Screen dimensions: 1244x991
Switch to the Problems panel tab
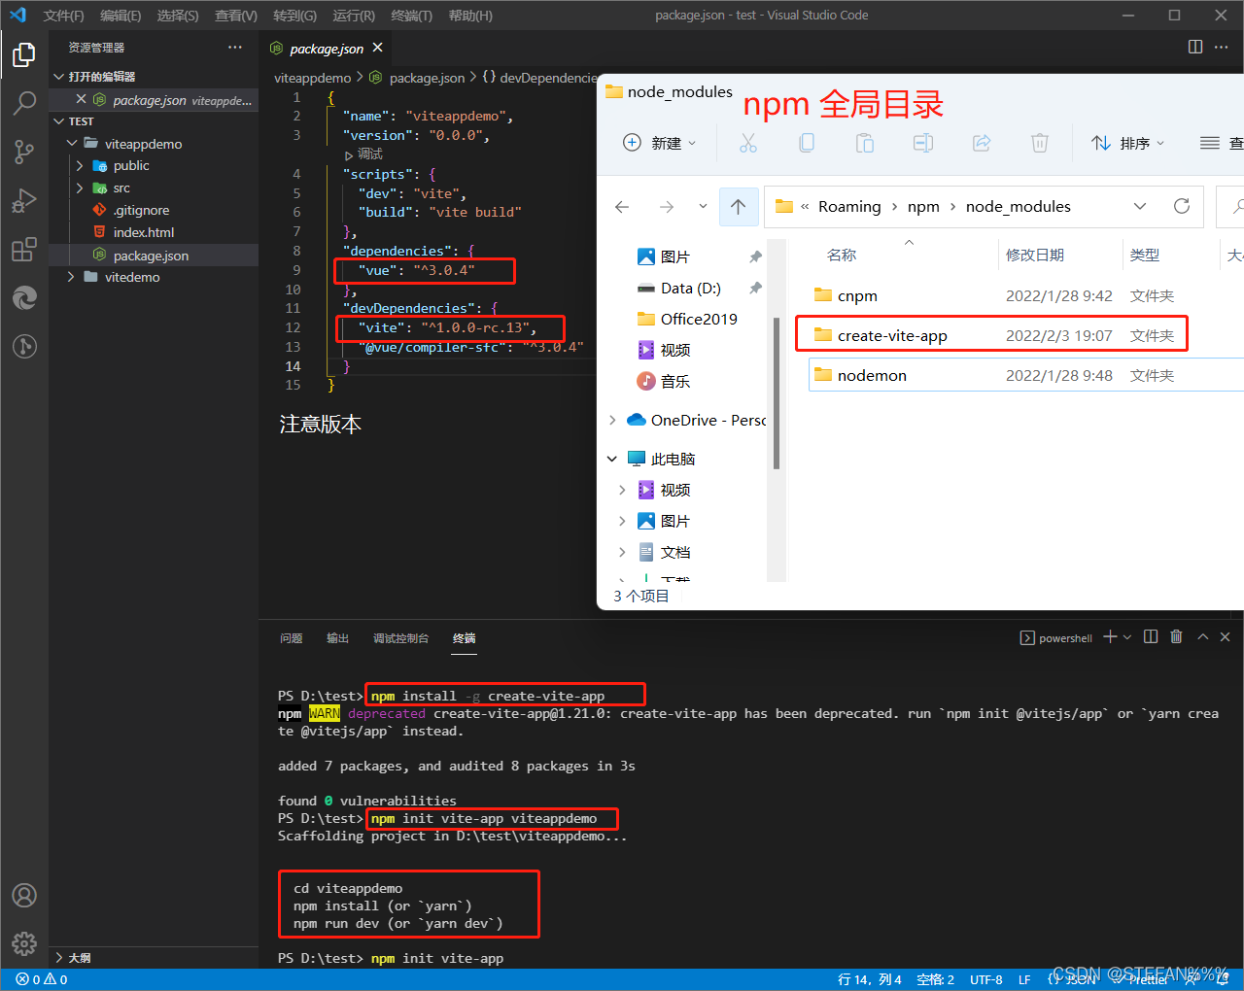tap(291, 638)
